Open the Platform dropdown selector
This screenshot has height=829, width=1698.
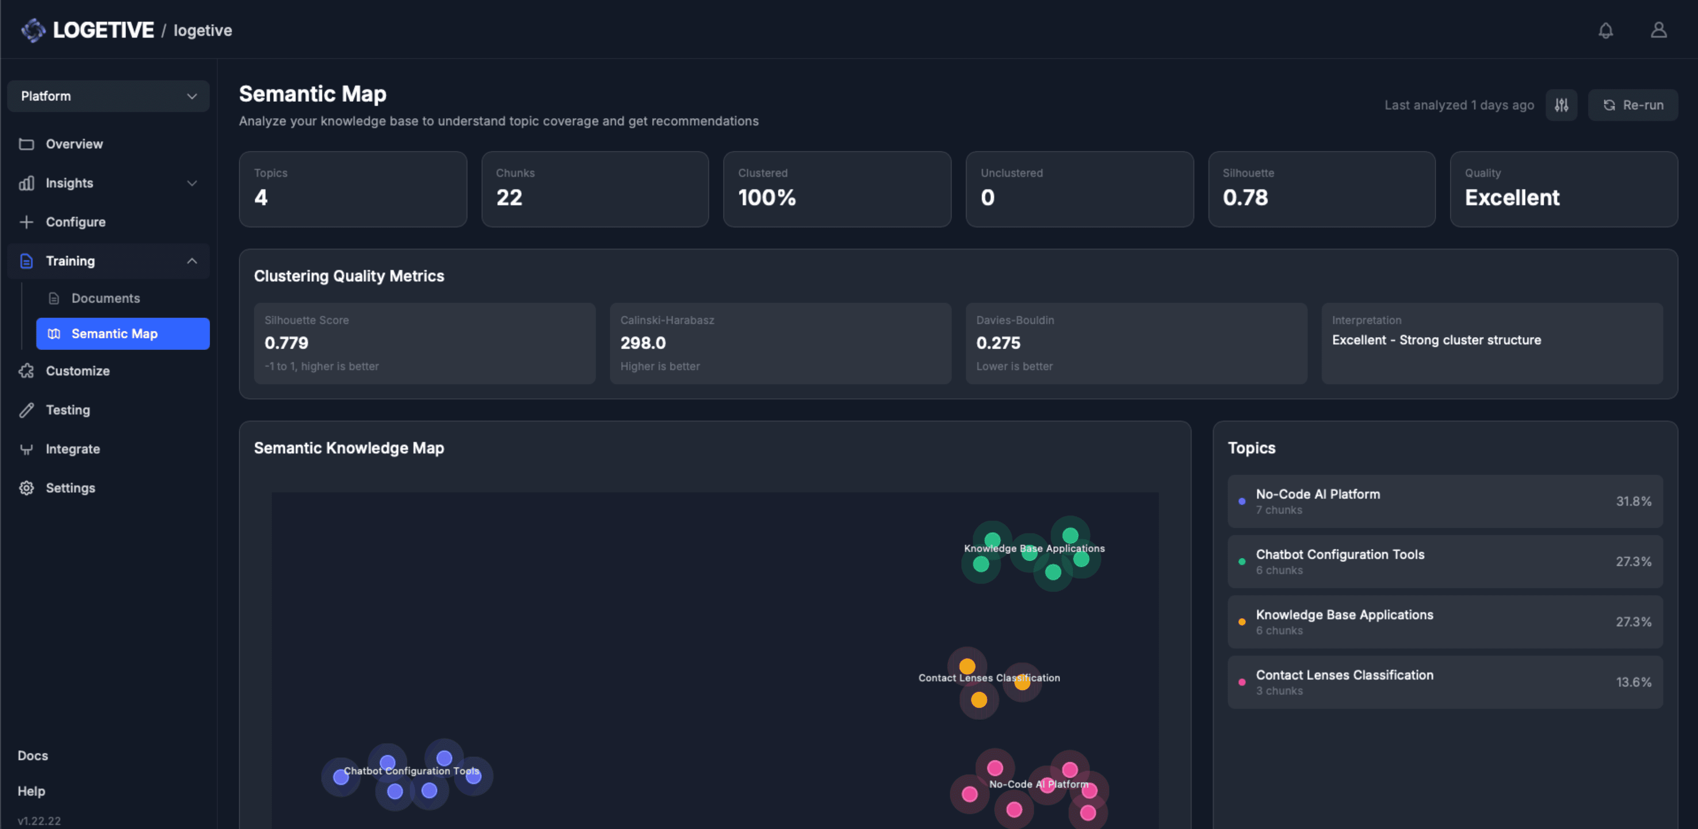108,96
